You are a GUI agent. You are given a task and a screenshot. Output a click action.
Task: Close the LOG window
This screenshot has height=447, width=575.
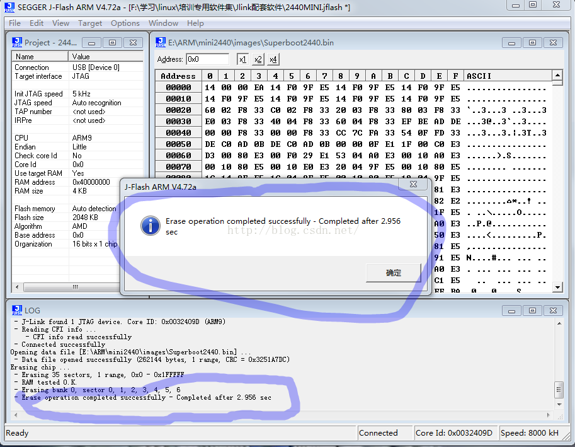(x=553, y=310)
